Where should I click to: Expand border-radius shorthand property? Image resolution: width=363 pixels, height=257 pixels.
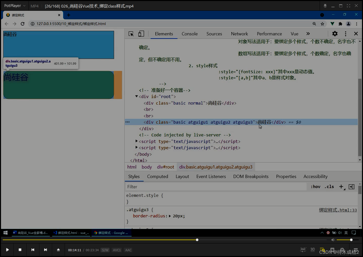pyautogui.click(x=170, y=216)
